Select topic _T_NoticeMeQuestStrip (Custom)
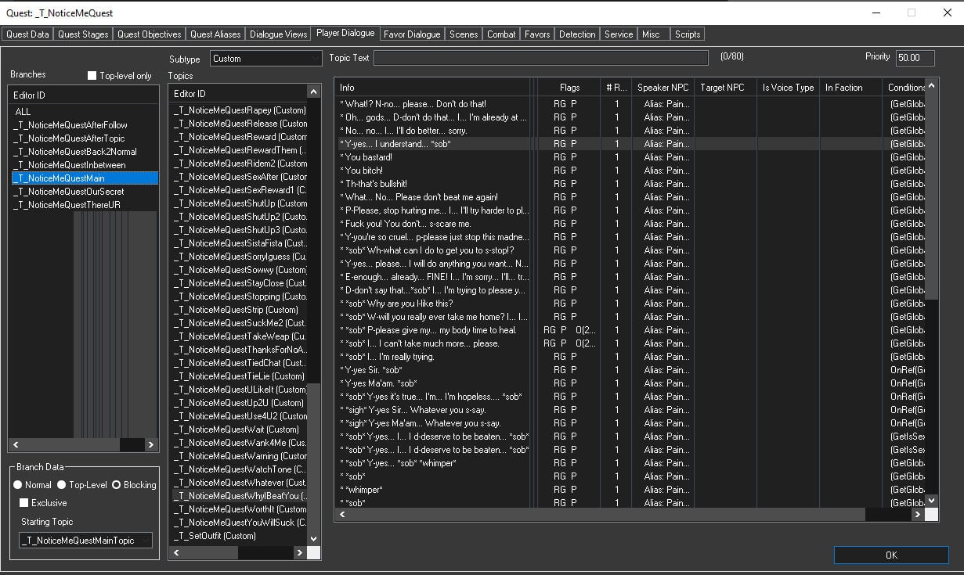Image resolution: width=964 pixels, height=575 pixels. (x=240, y=310)
